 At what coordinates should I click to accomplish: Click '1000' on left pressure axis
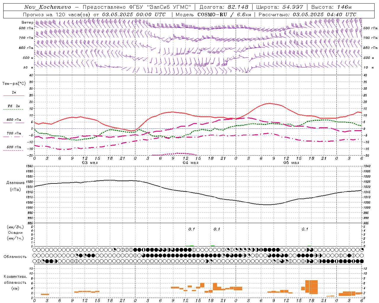[x=29, y=208]
